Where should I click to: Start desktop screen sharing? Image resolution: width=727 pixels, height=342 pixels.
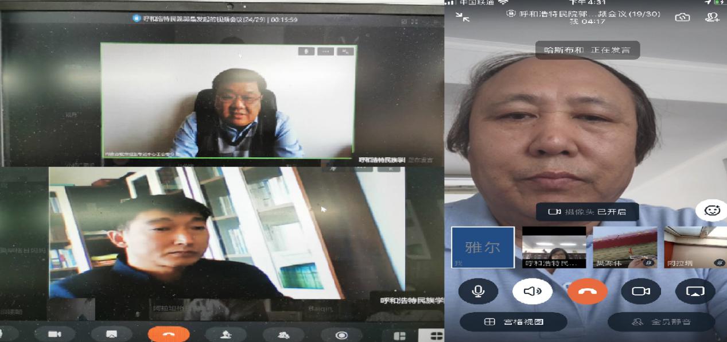[111, 335]
